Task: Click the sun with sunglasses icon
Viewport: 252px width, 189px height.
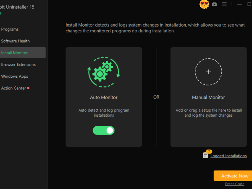Action: [204, 5]
